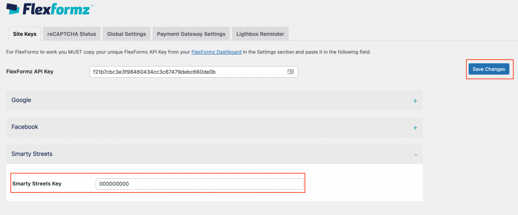Click the Smarty Streets Key label
Image resolution: width=518 pixels, height=215 pixels.
36,184
